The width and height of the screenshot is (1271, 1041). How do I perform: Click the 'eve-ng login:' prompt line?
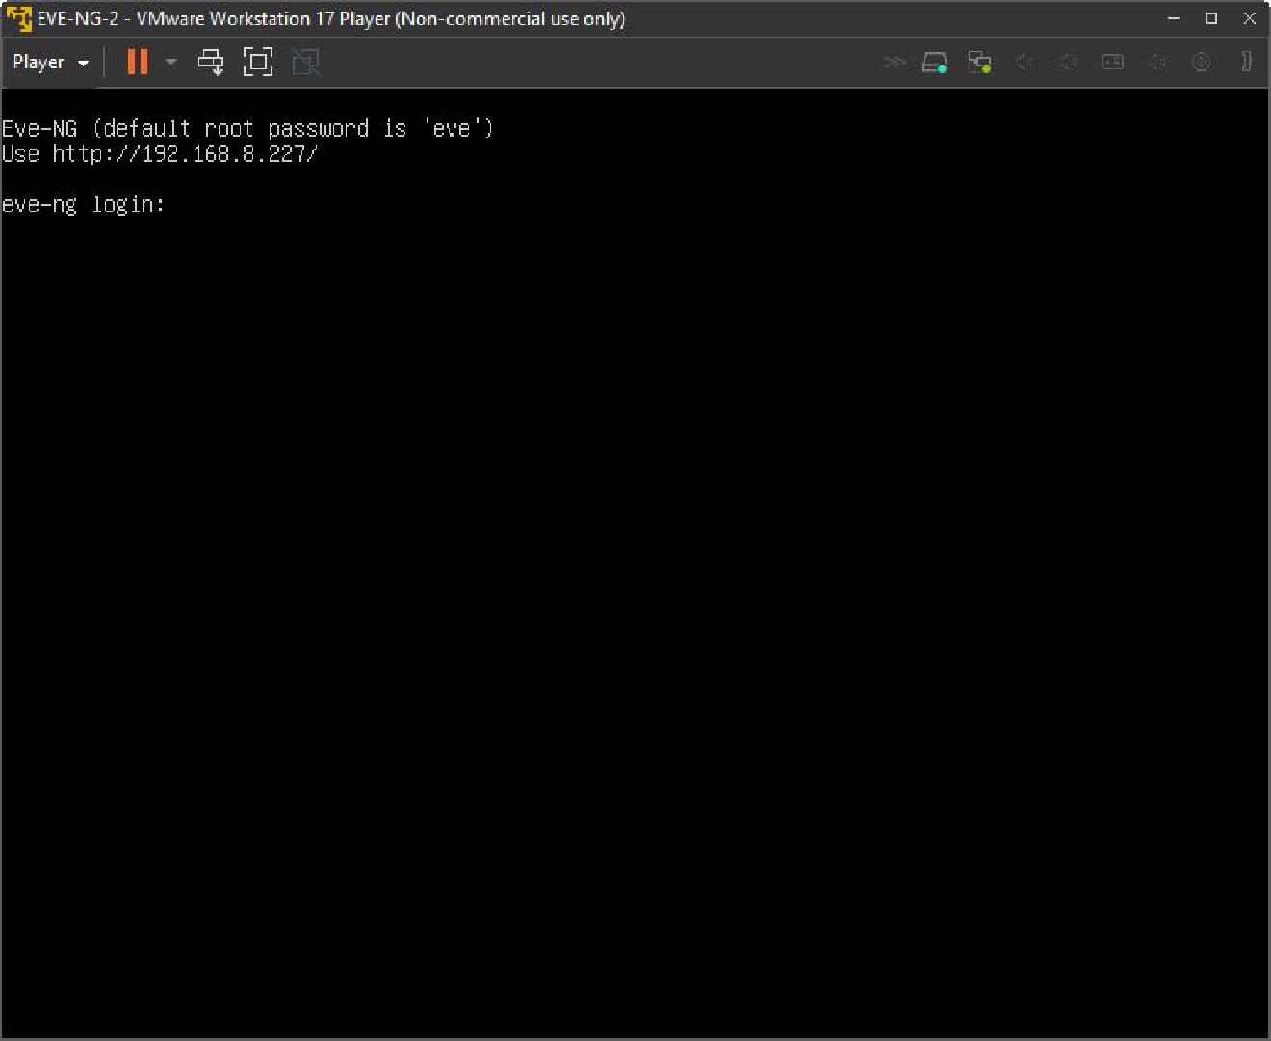(84, 204)
